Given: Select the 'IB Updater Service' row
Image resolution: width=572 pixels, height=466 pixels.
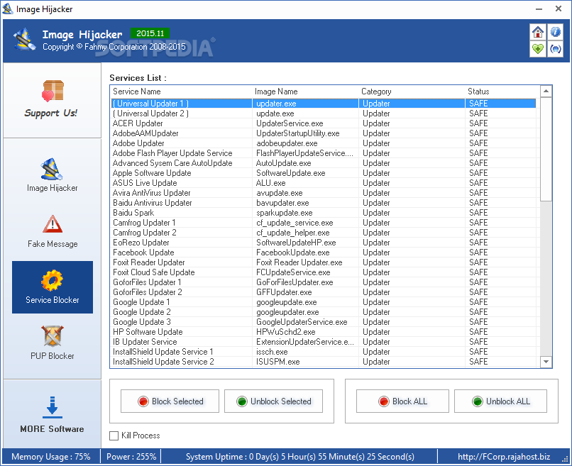Looking at the screenshot, I should tap(324, 342).
